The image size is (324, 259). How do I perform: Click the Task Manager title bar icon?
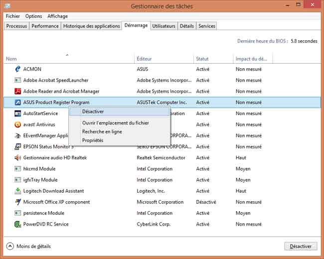pos(7,6)
